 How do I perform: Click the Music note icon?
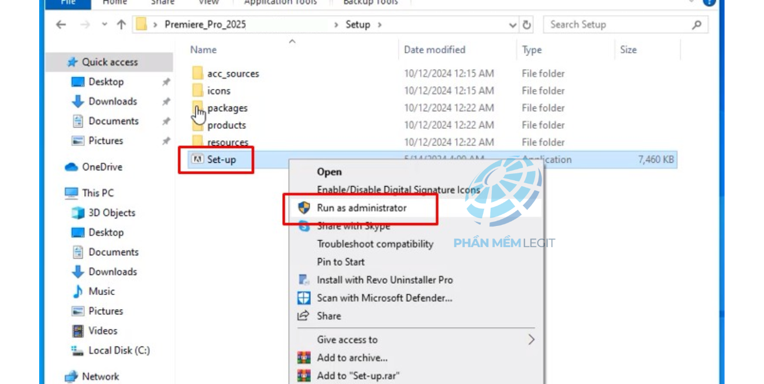(x=78, y=291)
